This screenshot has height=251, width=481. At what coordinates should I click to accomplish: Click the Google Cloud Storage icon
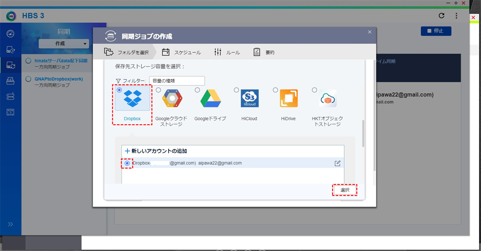pyautogui.click(x=172, y=98)
